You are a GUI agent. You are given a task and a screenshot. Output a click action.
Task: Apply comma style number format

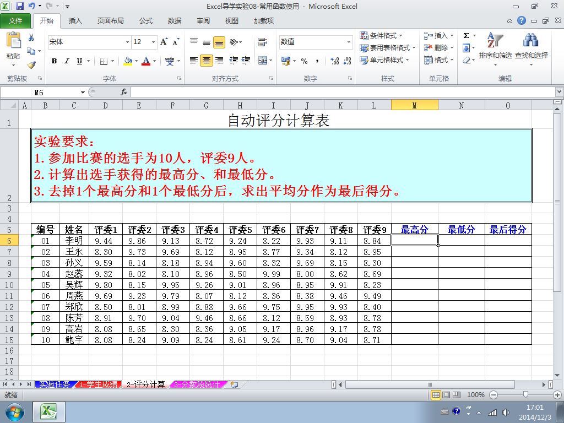click(317, 61)
